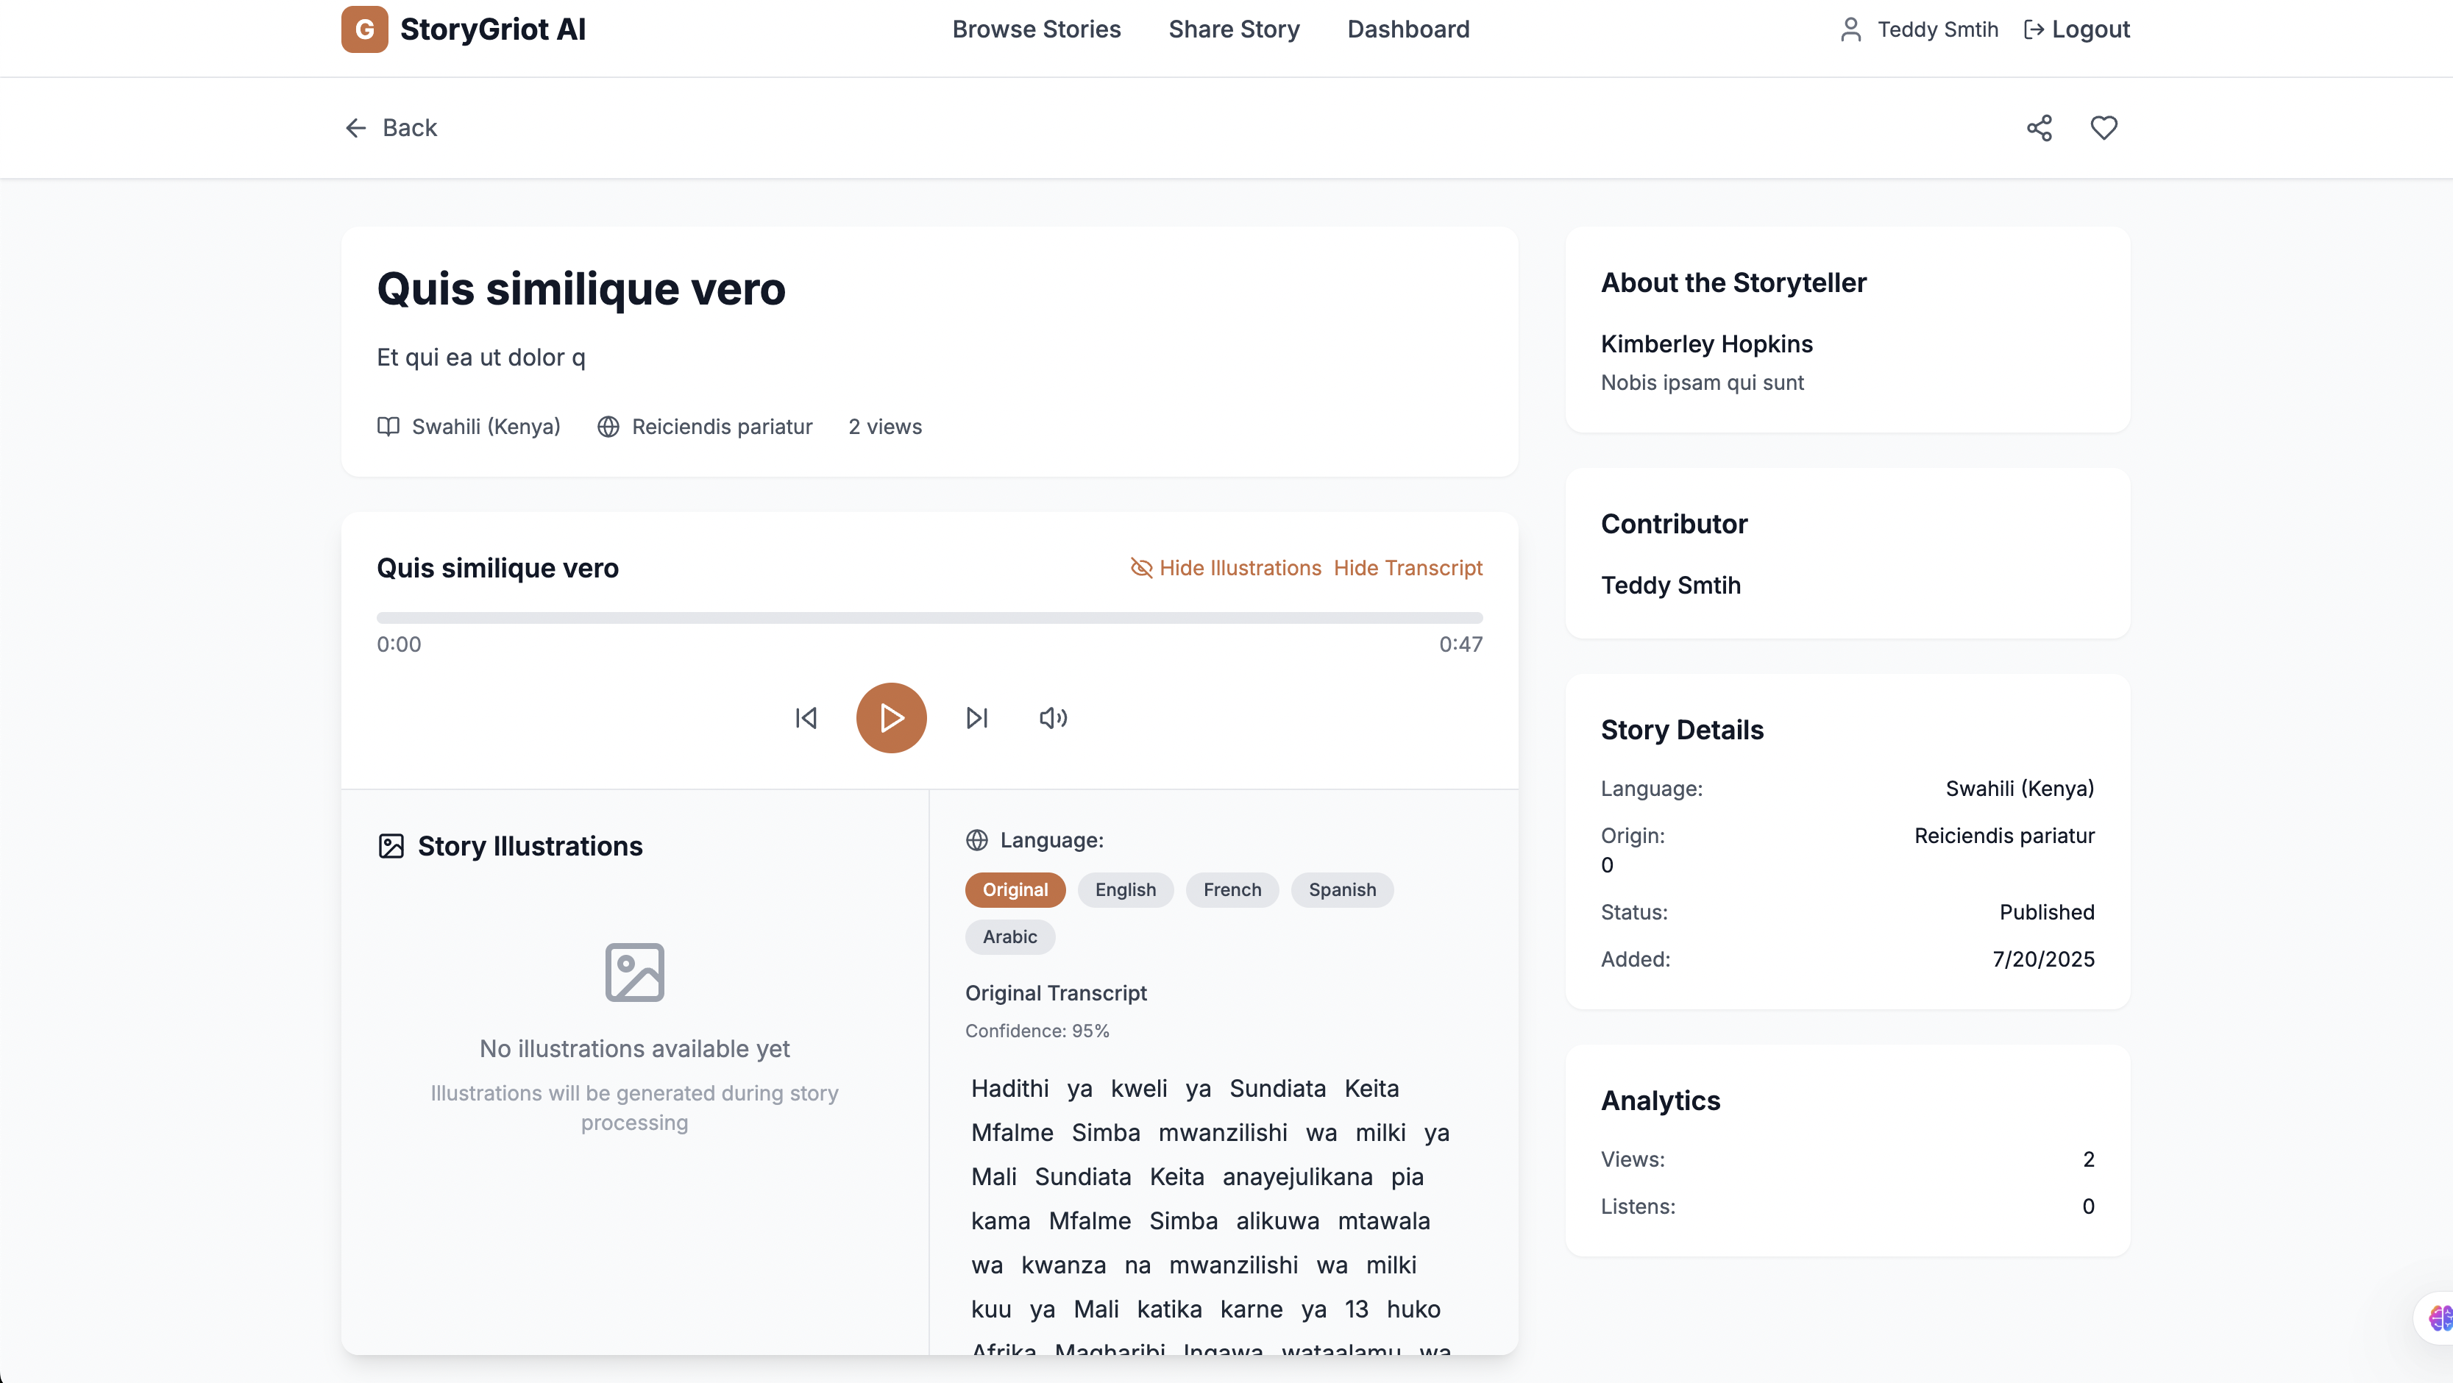Click the user profile icon
The width and height of the screenshot is (2453, 1383).
tap(1850, 29)
